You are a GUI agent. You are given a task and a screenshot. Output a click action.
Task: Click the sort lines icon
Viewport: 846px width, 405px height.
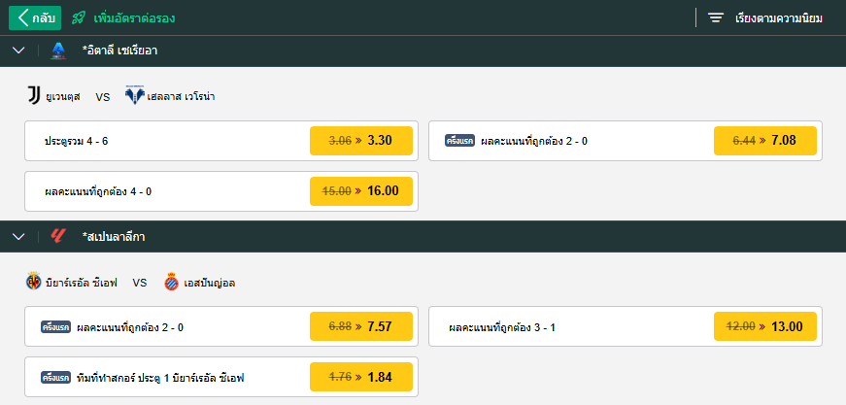coord(716,17)
